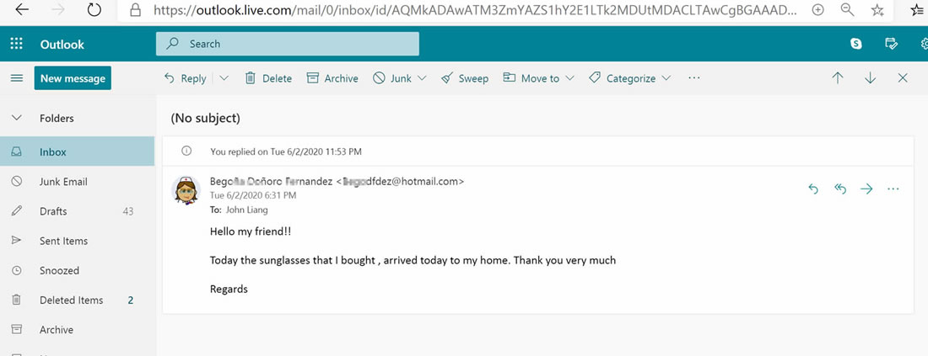Screen dimensions: 928x356
Task: Close the open email with X
Action: 903,77
